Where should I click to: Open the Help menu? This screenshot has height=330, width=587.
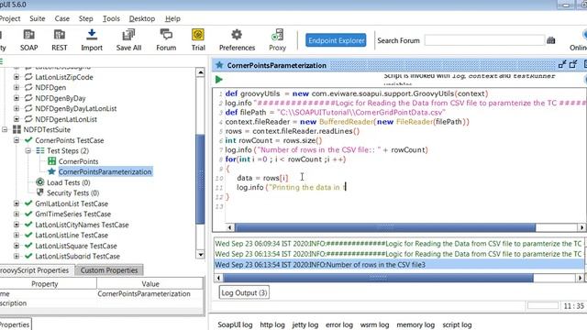172,18
